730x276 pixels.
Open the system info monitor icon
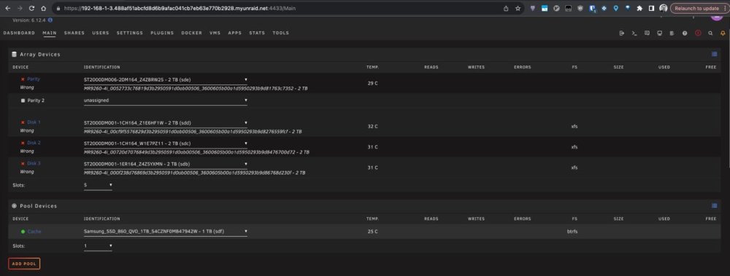[x=660, y=33]
